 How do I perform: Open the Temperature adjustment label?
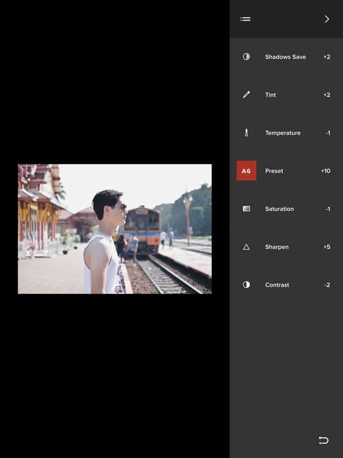(283, 133)
